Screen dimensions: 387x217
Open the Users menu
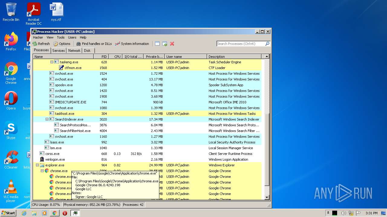pyautogui.click(x=72, y=37)
